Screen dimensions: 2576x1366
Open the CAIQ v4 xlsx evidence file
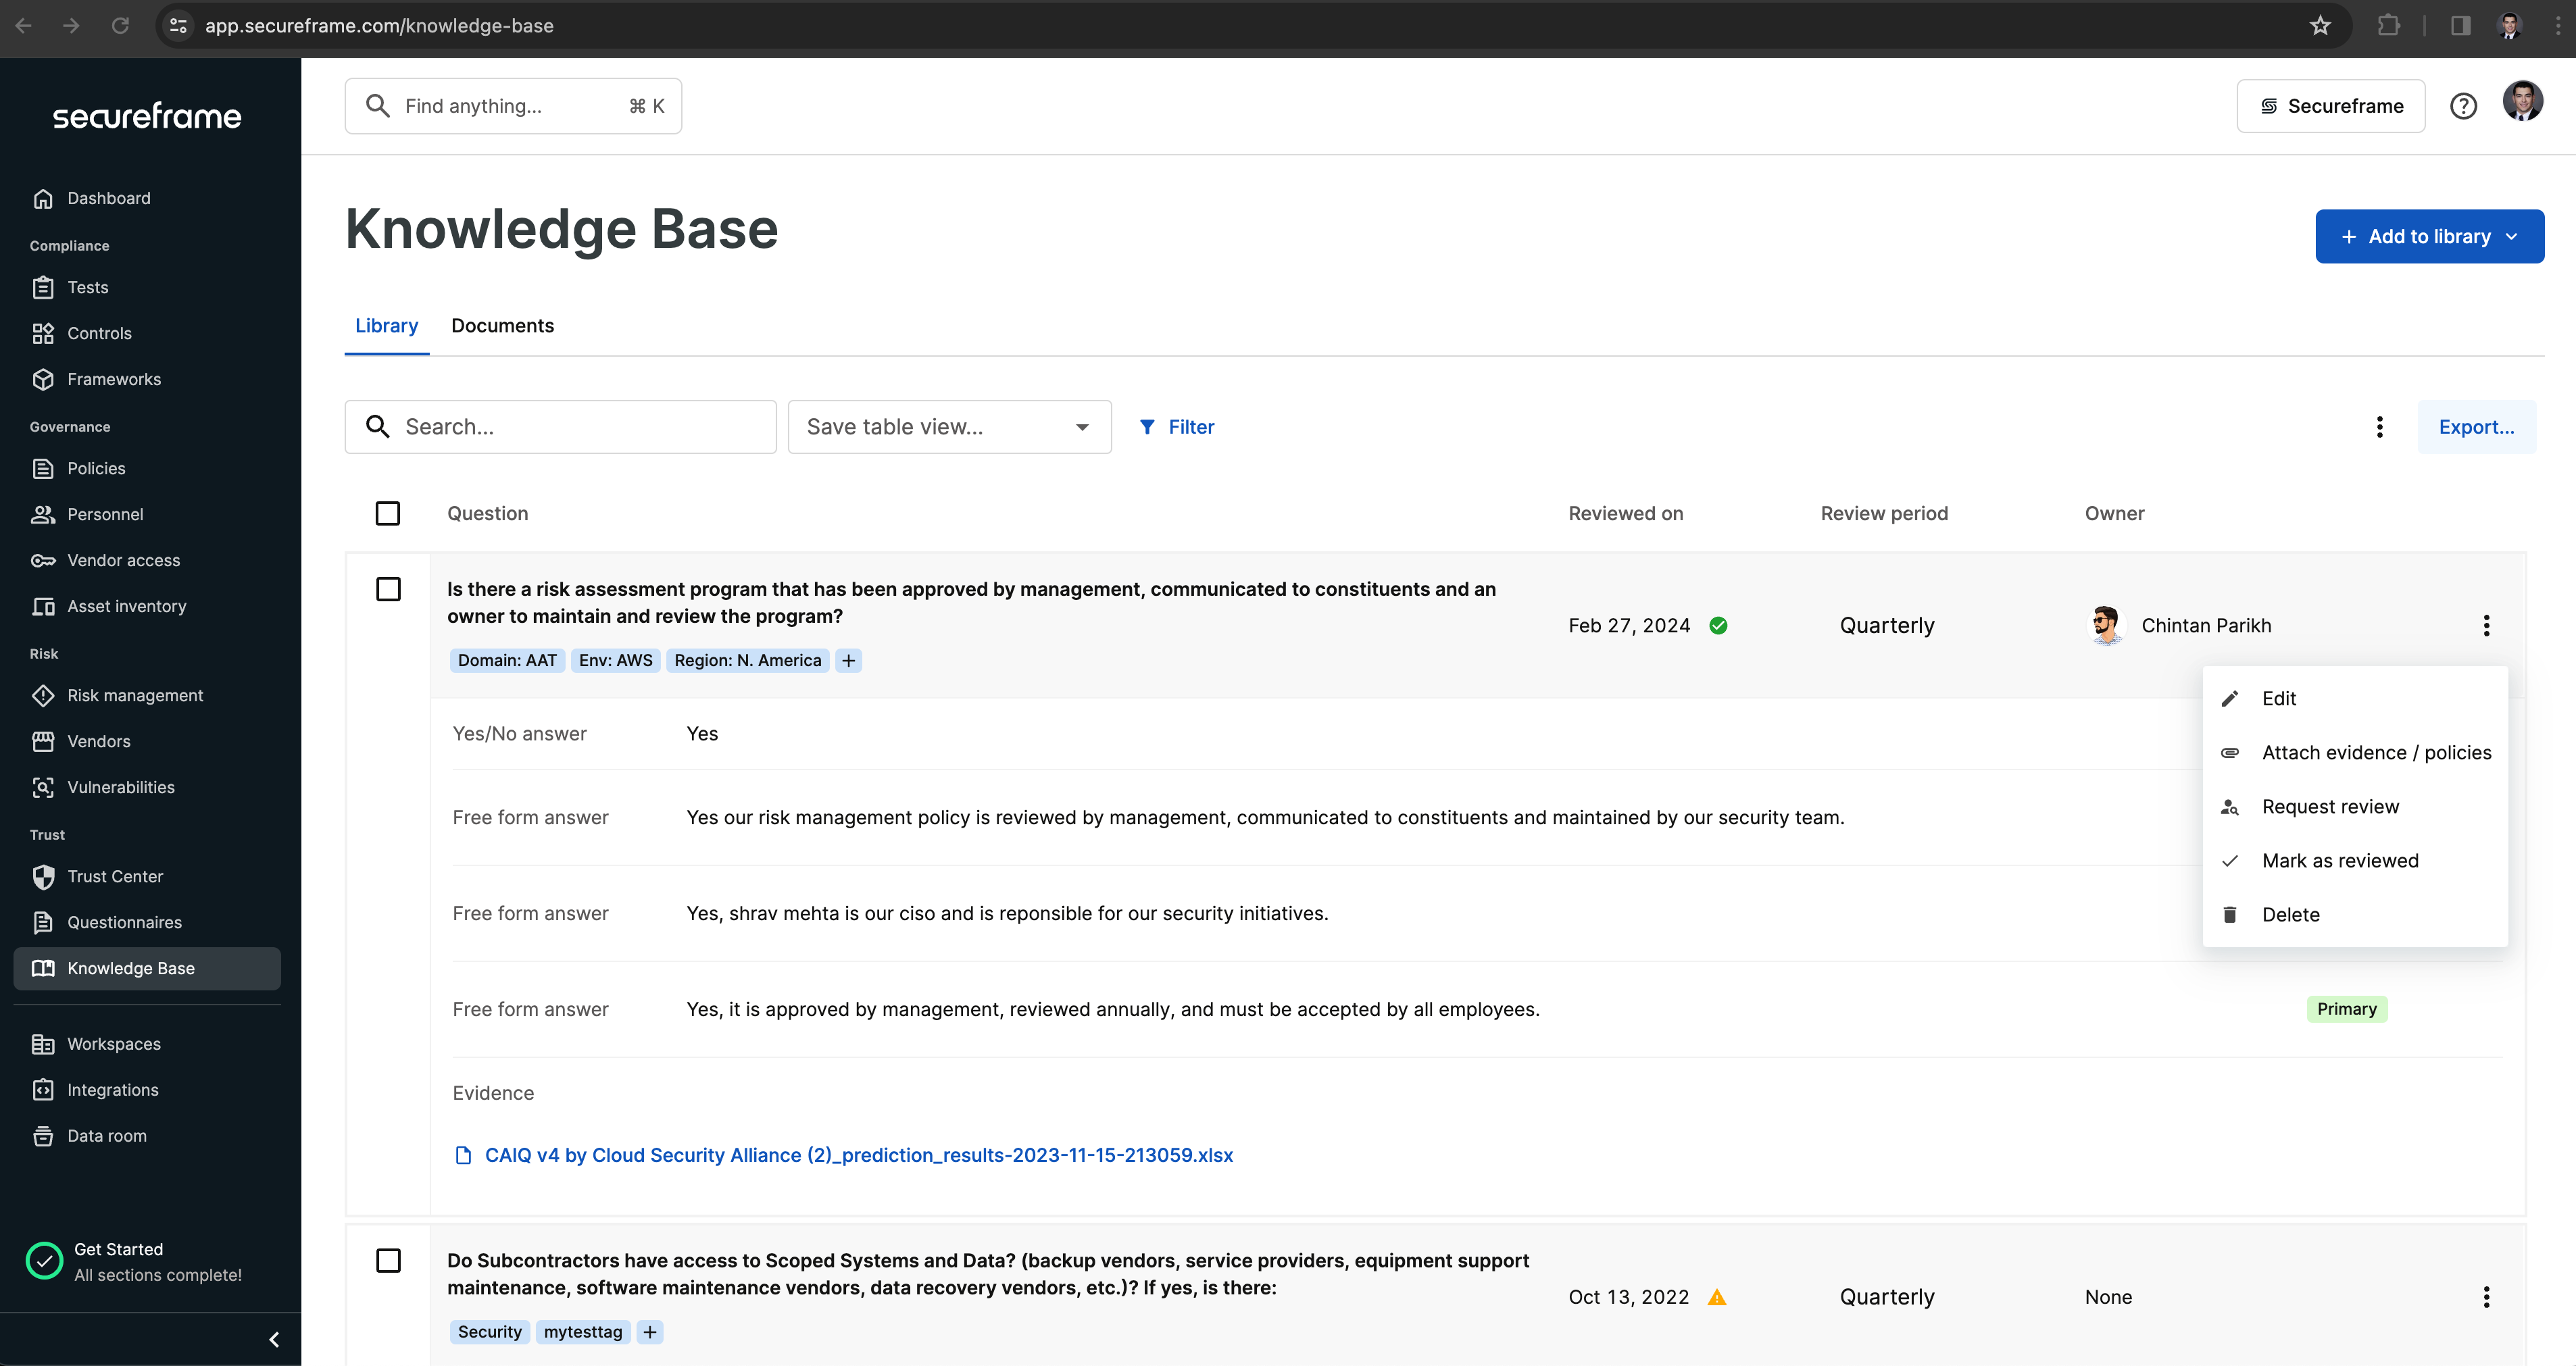(858, 1155)
